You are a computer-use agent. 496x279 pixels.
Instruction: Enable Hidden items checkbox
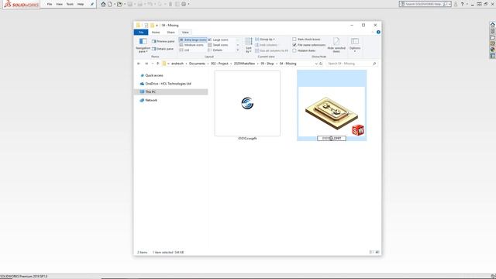(294, 50)
